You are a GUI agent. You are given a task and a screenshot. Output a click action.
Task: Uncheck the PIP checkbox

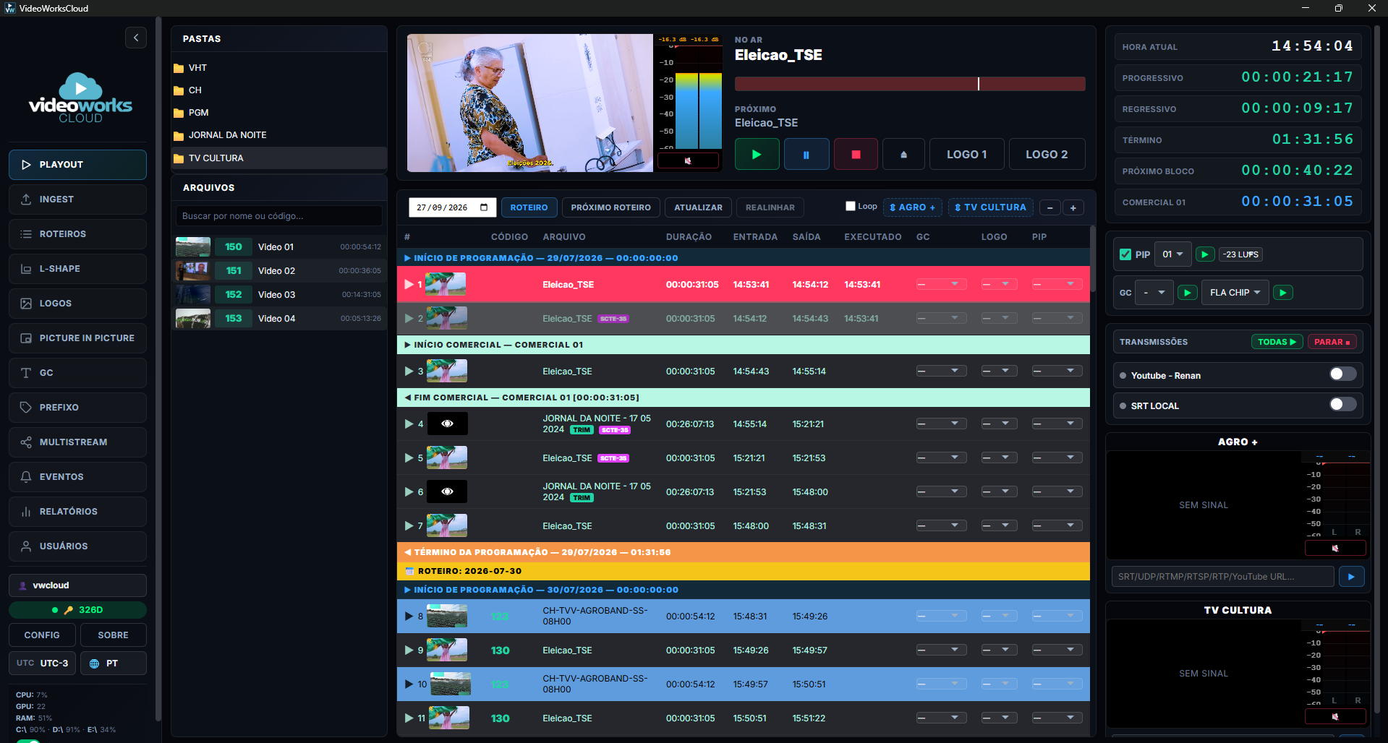(1125, 254)
